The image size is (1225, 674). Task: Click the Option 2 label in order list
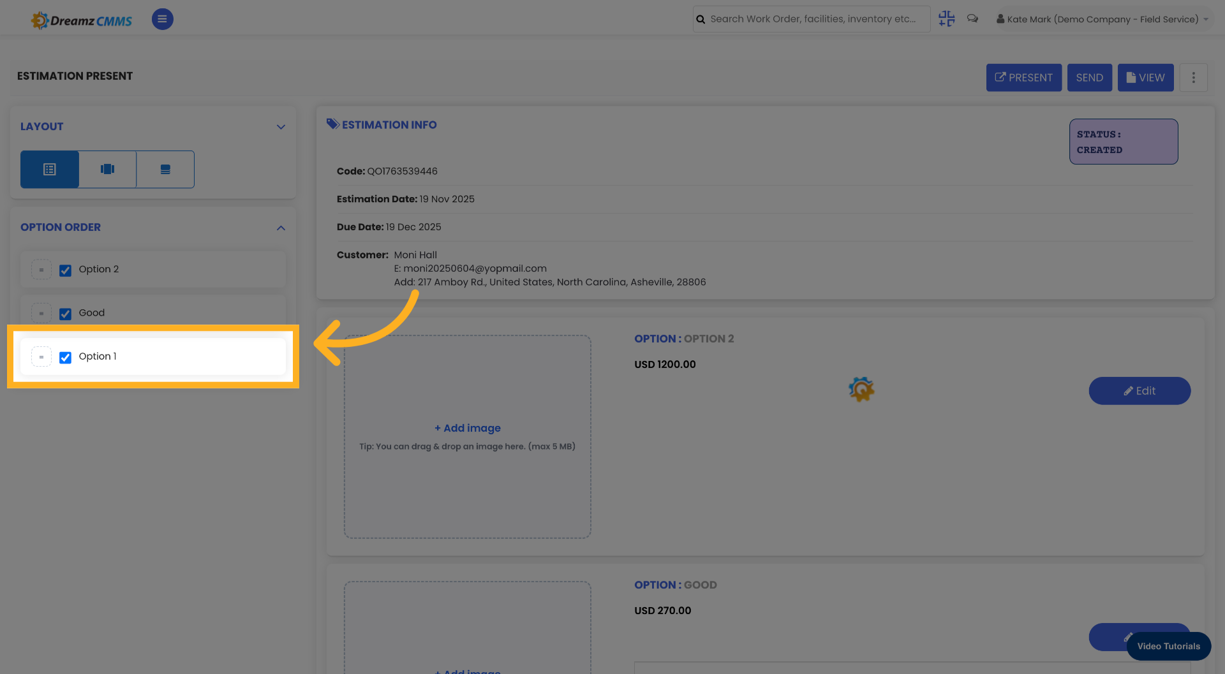tap(99, 269)
